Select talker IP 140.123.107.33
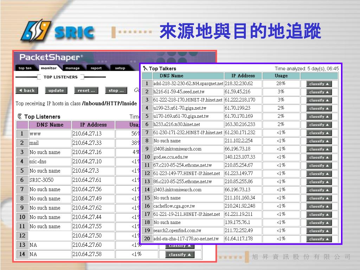The image size is (360, 270). 240,157
